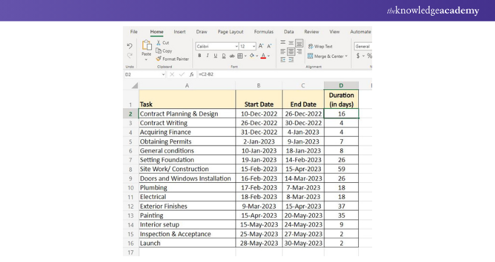Toggle Italic formatting

coord(207,56)
